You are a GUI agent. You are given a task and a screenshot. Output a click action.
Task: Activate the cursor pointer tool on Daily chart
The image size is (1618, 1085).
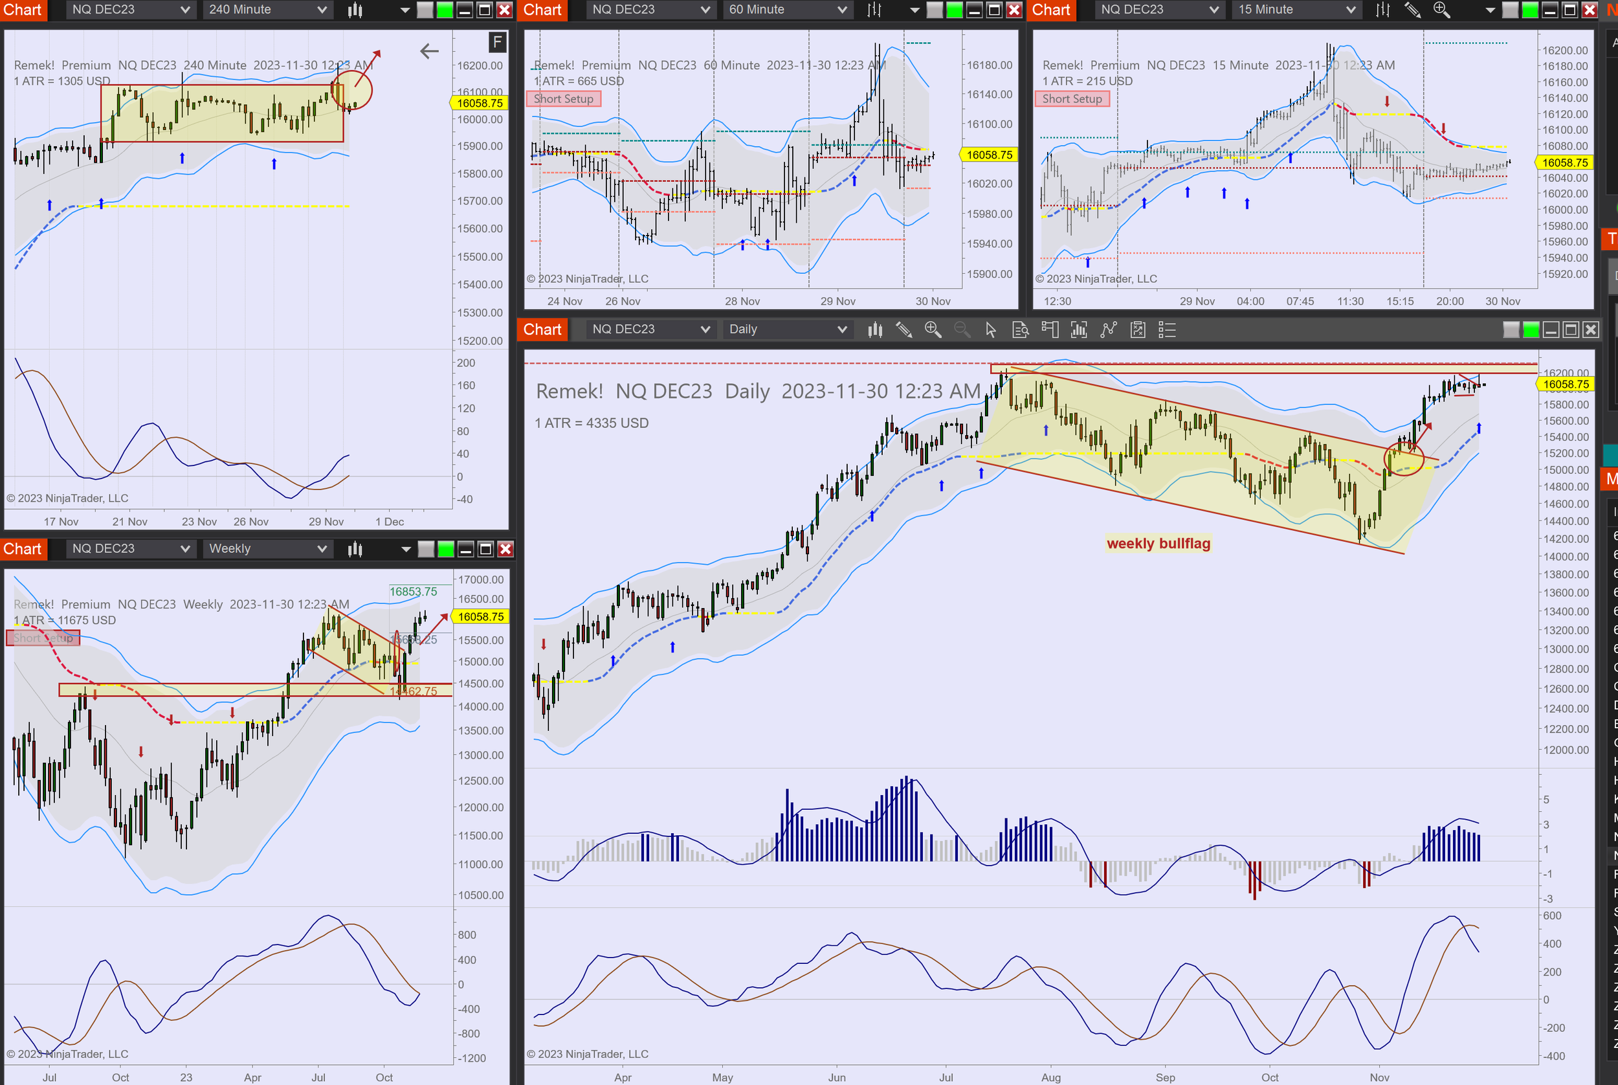pos(991,330)
